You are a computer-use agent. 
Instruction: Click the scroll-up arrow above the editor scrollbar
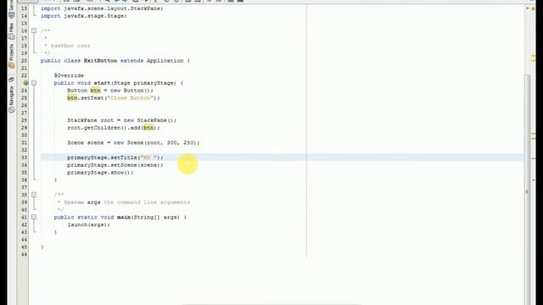tap(527, 8)
